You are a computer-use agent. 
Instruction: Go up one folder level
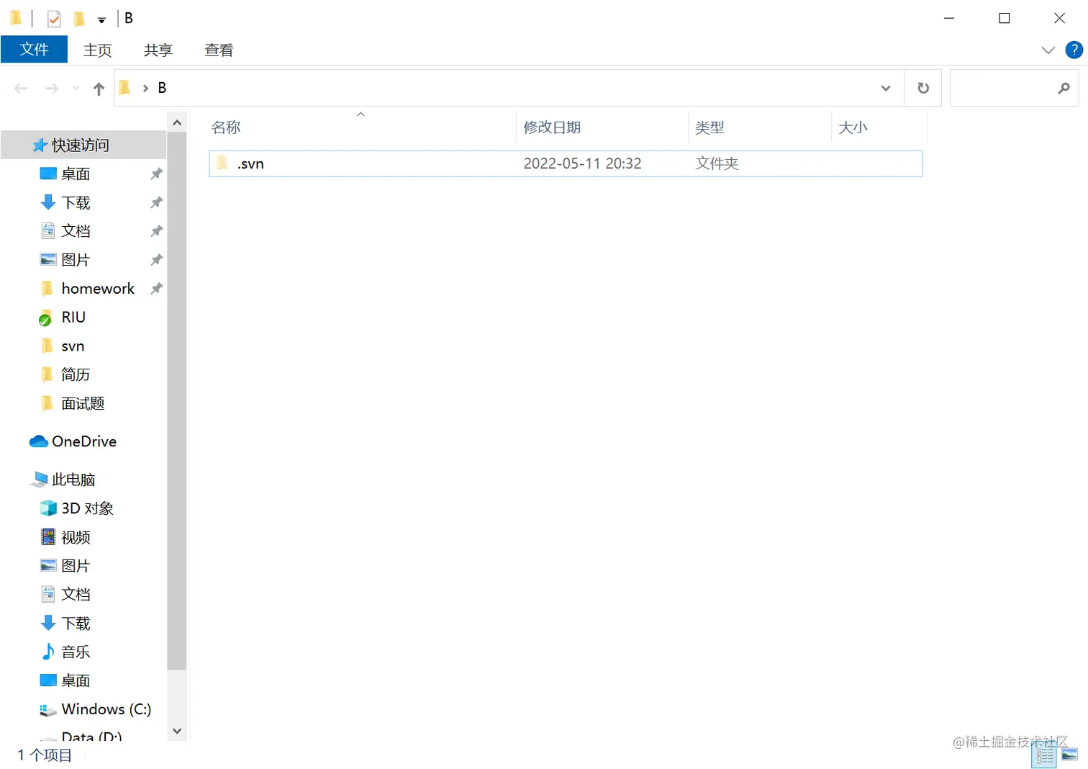tap(99, 88)
